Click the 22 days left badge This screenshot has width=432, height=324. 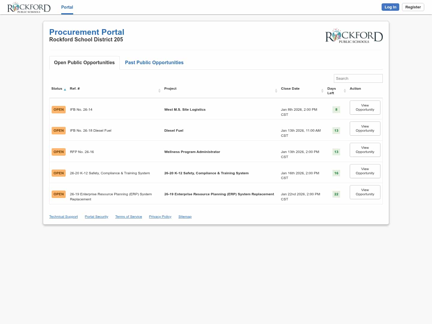click(x=336, y=194)
